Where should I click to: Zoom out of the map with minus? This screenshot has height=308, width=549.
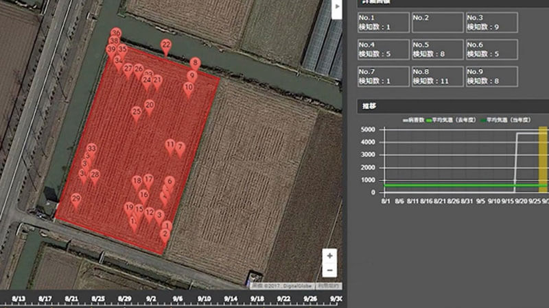330,270
